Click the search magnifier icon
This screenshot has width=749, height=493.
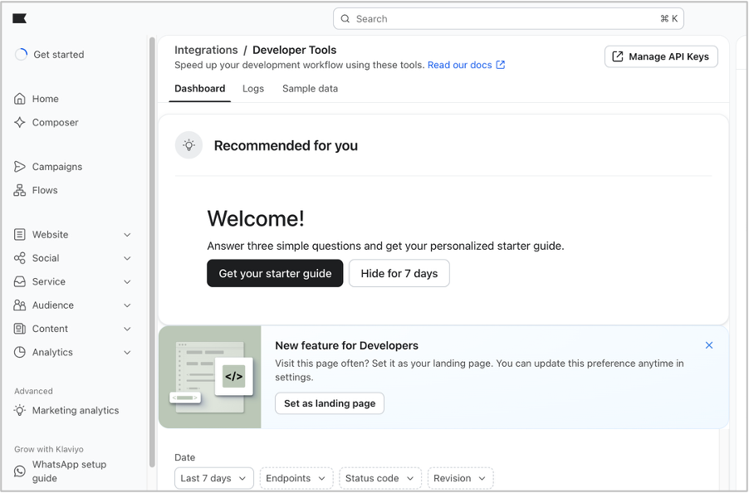click(x=345, y=18)
